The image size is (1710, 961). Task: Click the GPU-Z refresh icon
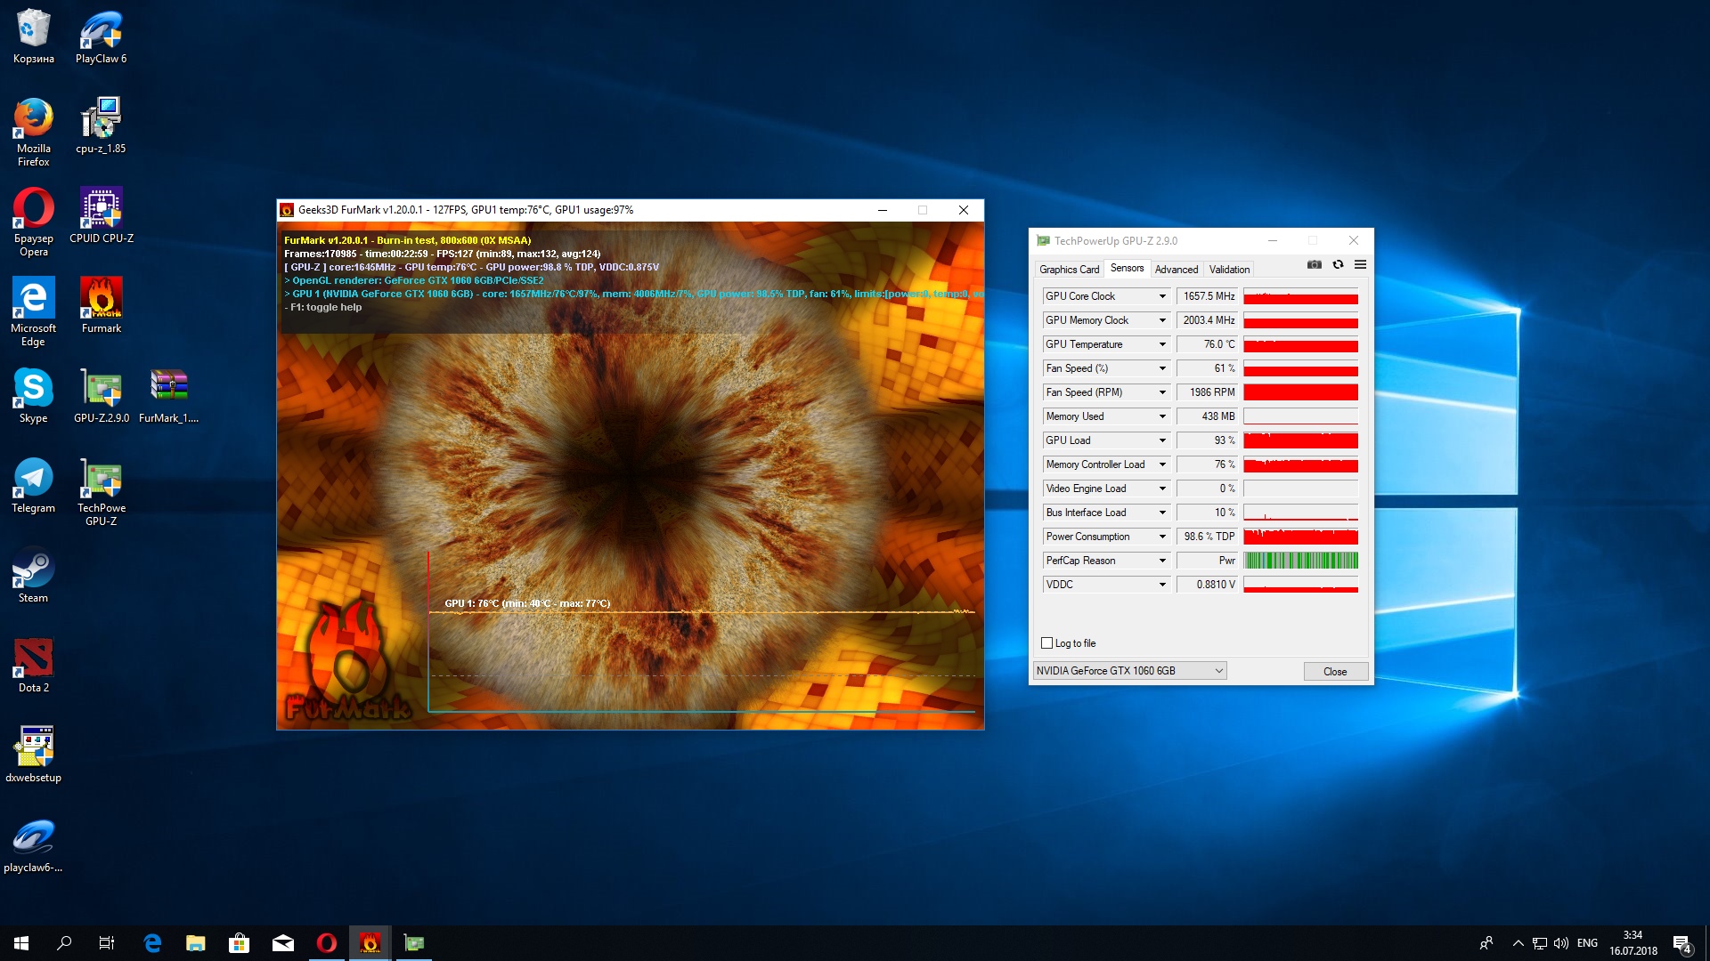(1338, 264)
